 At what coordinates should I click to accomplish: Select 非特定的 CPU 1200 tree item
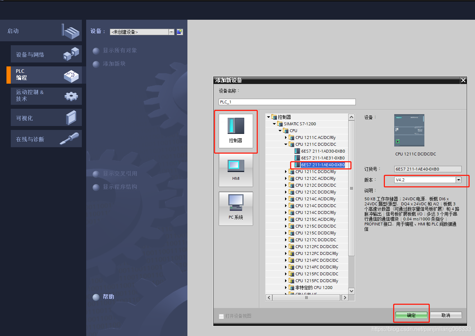314,288
